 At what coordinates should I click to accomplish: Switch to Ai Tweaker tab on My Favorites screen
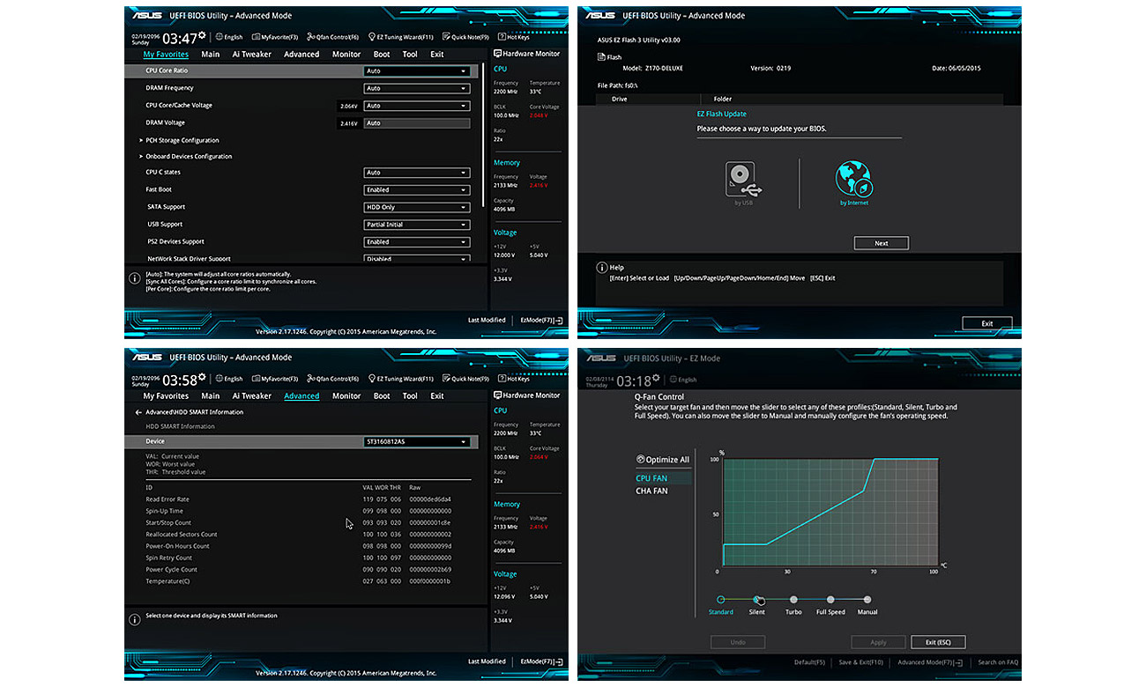coord(252,55)
